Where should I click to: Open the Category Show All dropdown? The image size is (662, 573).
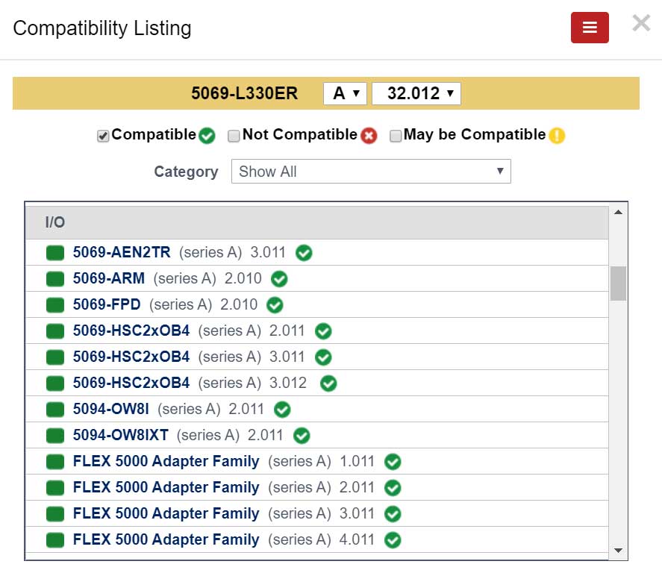(x=371, y=172)
